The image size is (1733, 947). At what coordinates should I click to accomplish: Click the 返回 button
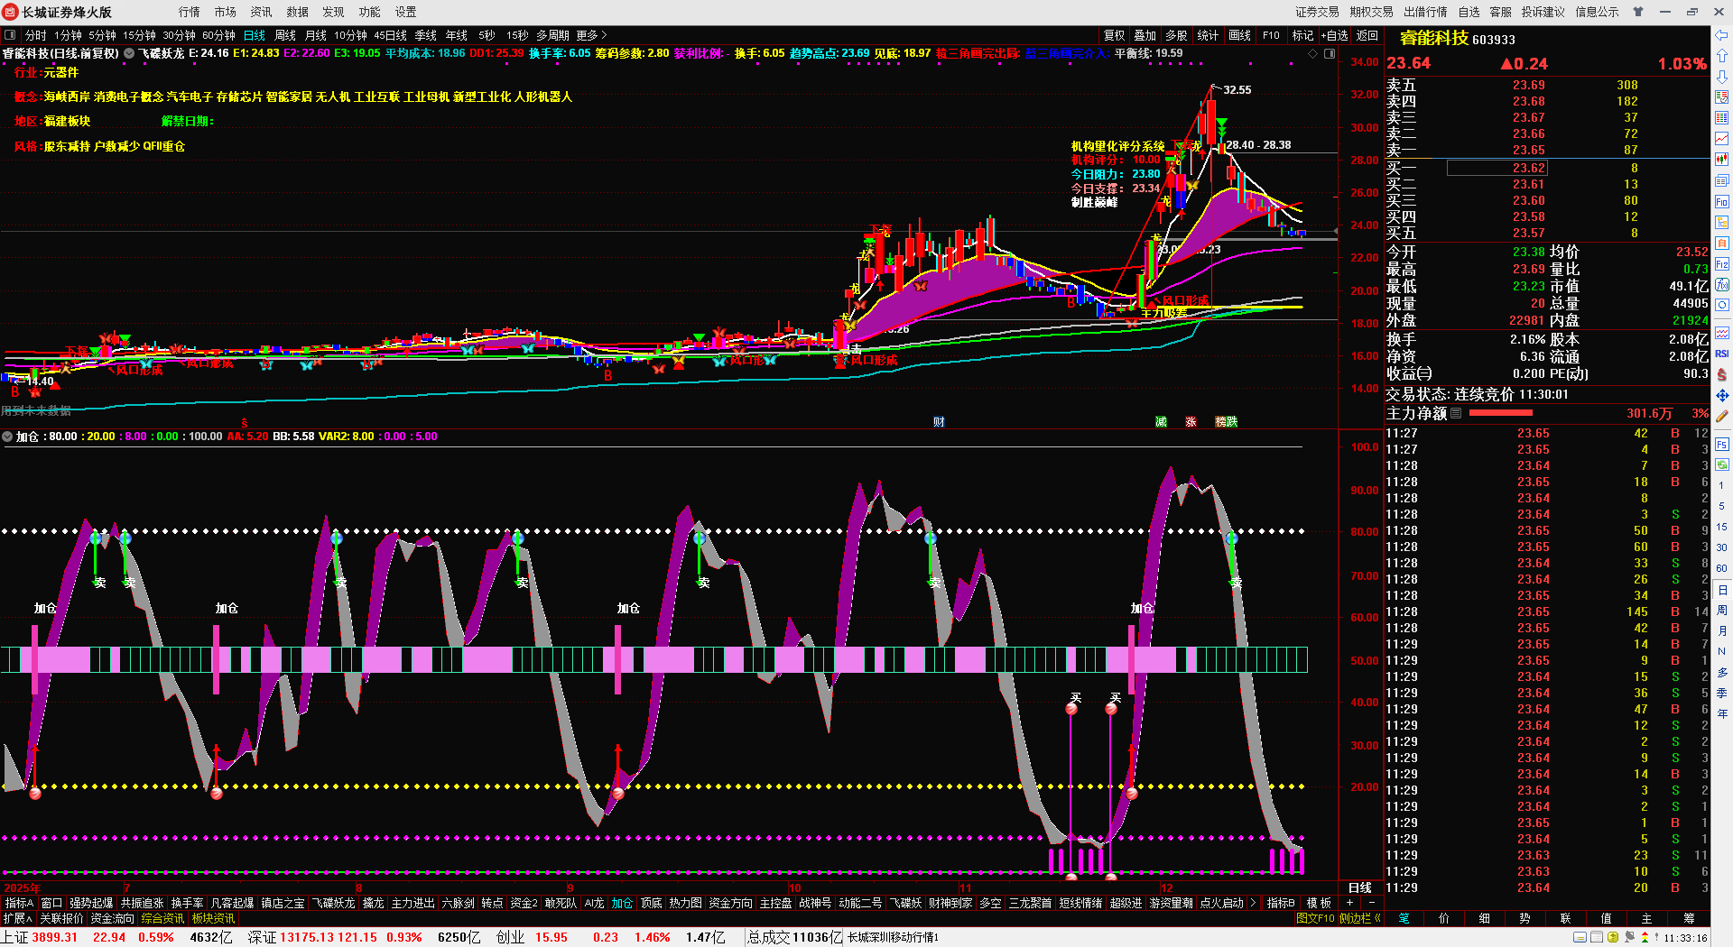tap(1367, 35)
